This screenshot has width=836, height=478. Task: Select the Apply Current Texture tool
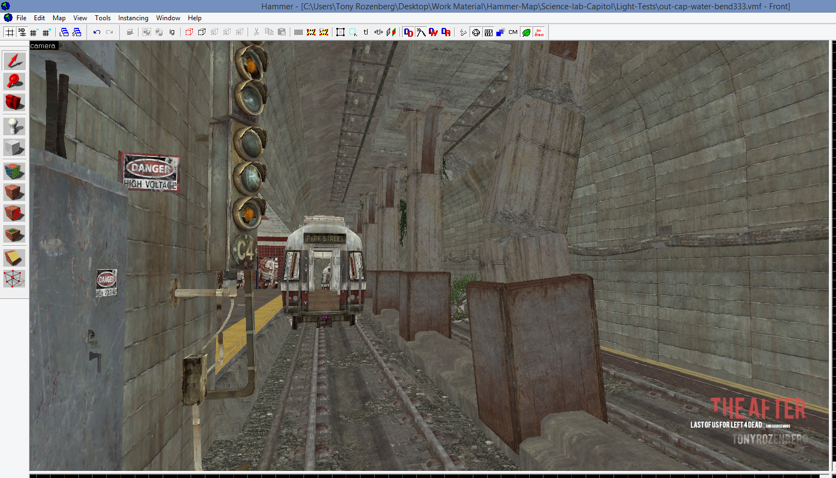coord(14,192)
